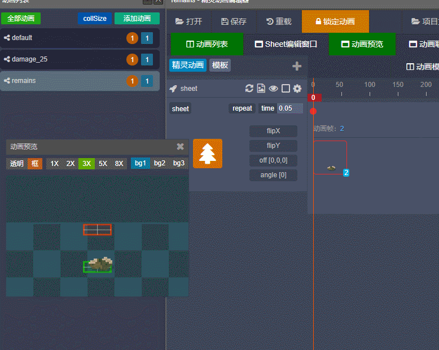Click the repeat mode button
Viewport: 439px width, 350px height.
pos(242,108)
